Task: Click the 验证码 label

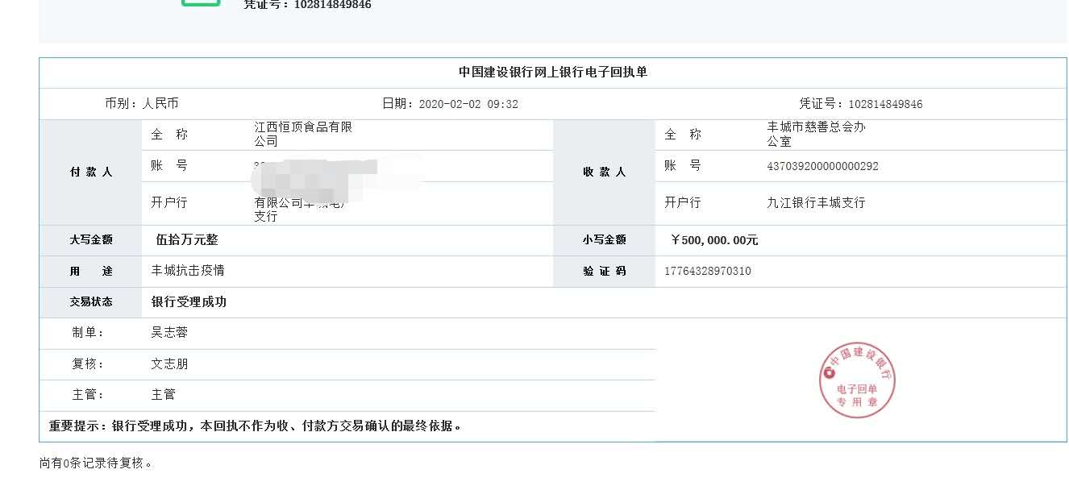Action: point(604,272)
